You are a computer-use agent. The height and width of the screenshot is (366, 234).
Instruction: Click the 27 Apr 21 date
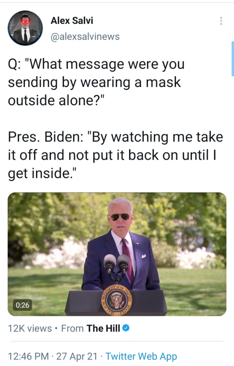tap(77, 357)
